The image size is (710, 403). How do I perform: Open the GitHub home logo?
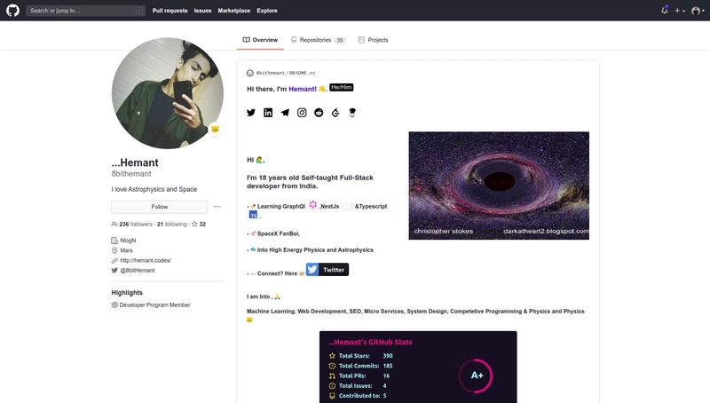(12, 10)
